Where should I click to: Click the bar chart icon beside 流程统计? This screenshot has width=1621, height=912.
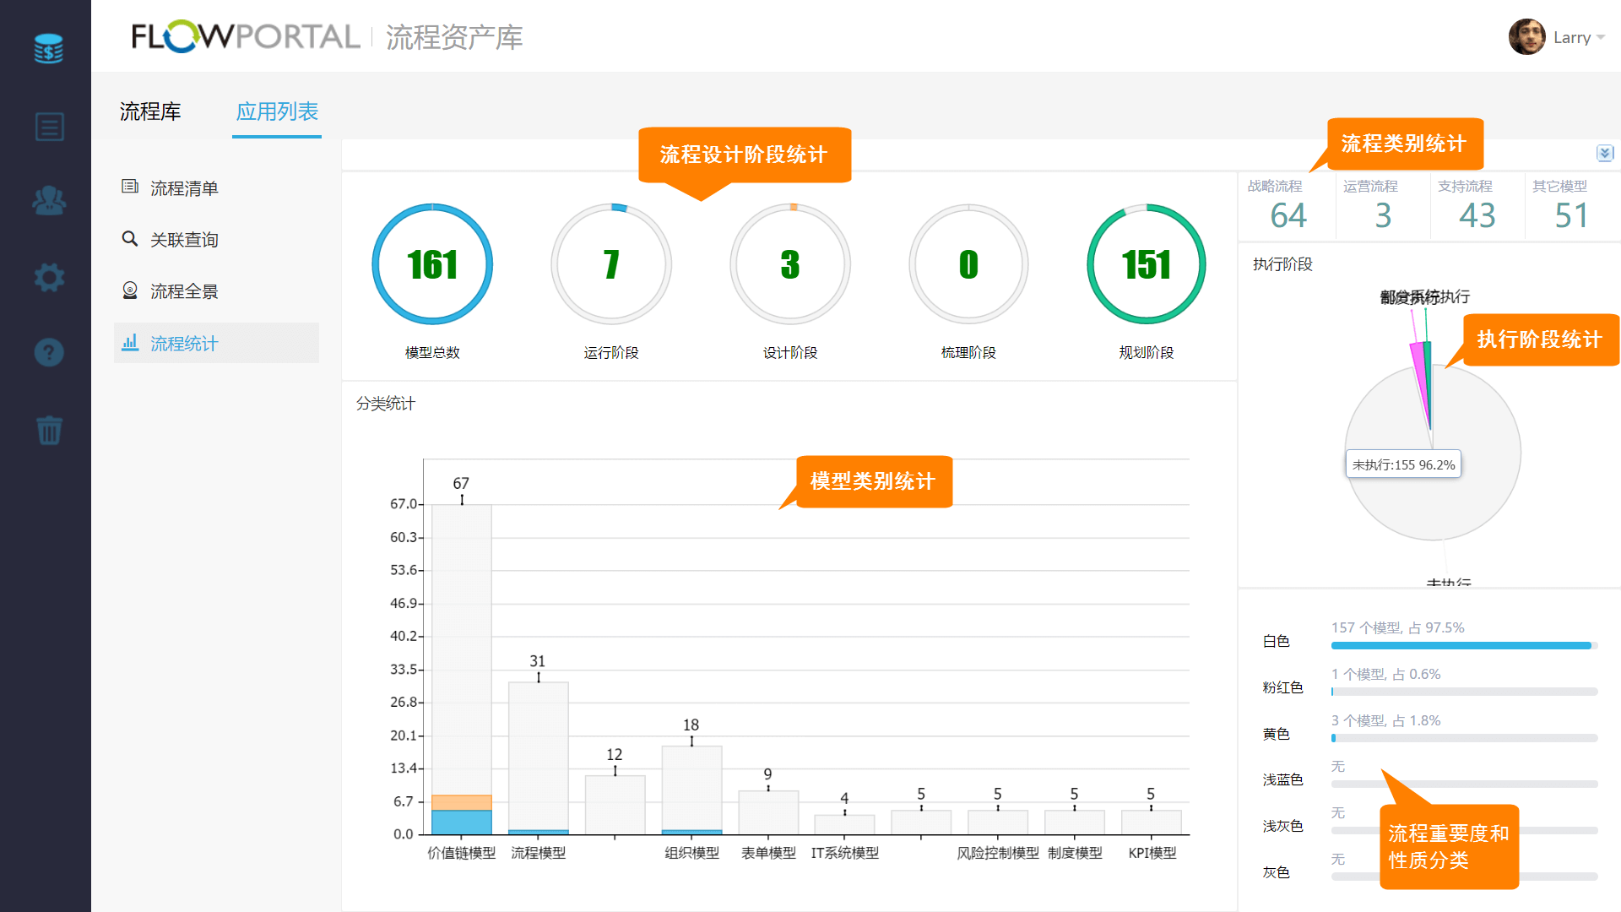130,343
